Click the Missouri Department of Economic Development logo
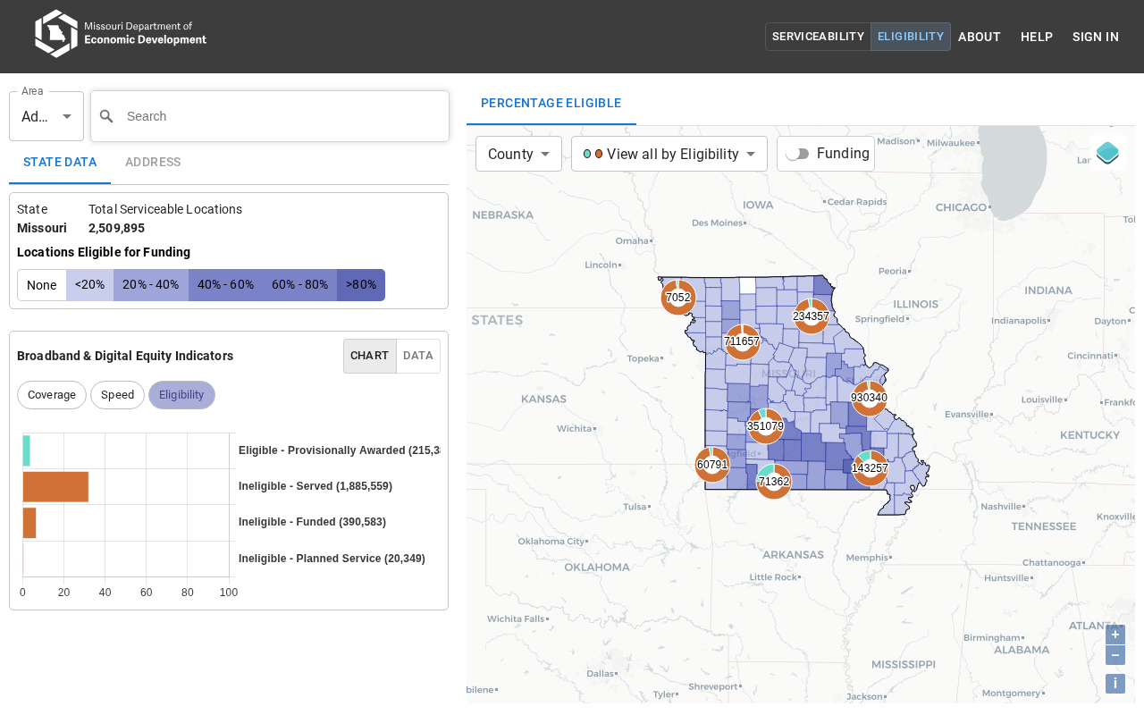 (x=121, y=34)
